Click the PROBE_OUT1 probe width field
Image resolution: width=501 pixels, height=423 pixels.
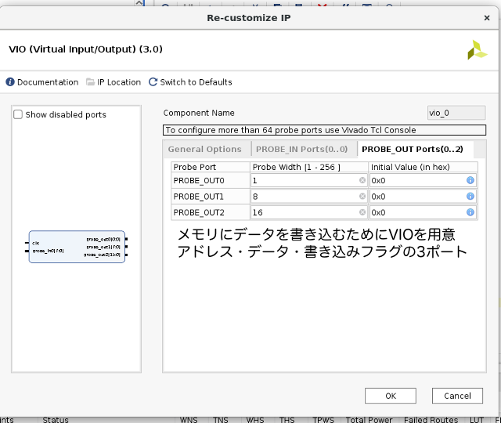point(304,197)
